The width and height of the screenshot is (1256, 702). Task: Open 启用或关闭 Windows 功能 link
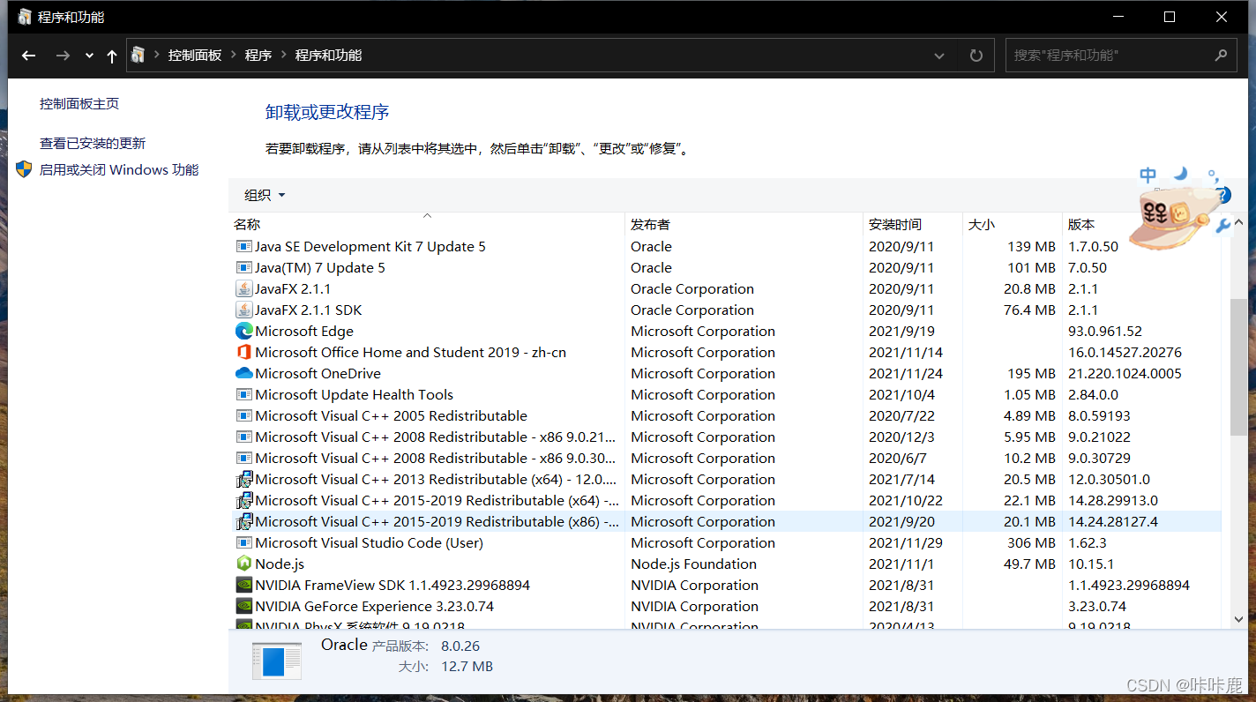[119, 169]
